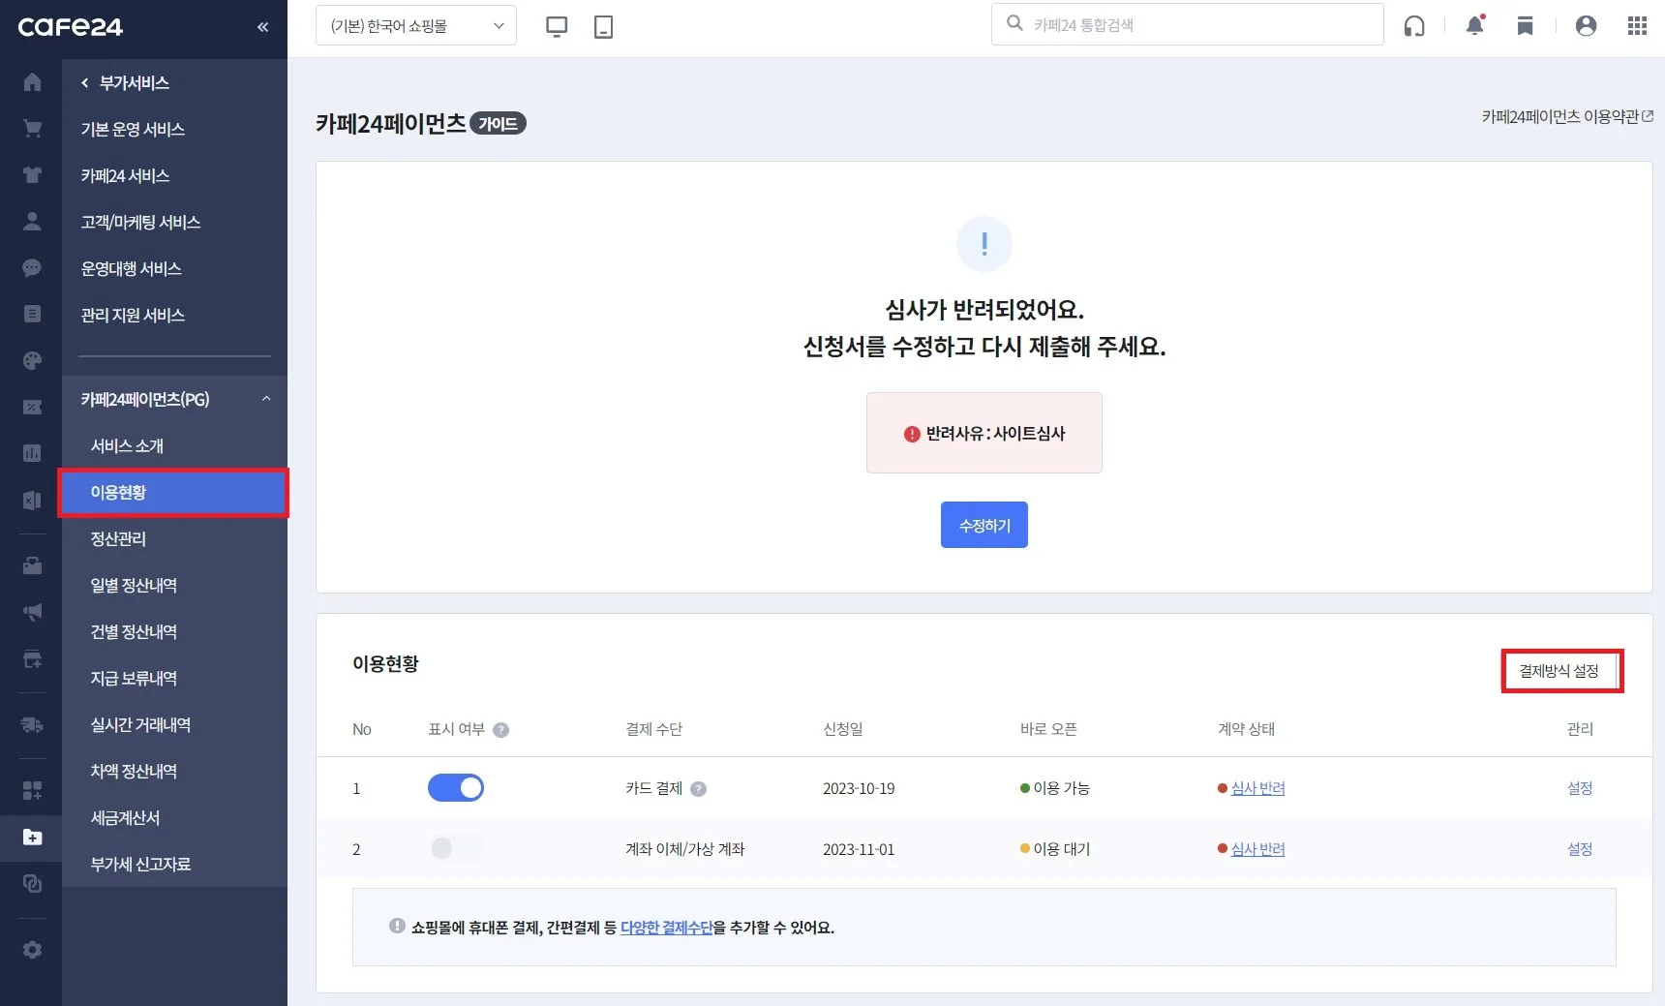Collapse sidebar with double chevron icon
Viewport: 1665px width, 1006px height.
(262, 27)
